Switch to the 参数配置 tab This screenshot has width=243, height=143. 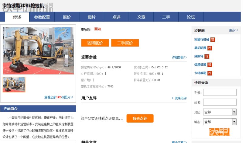[42, 17]
